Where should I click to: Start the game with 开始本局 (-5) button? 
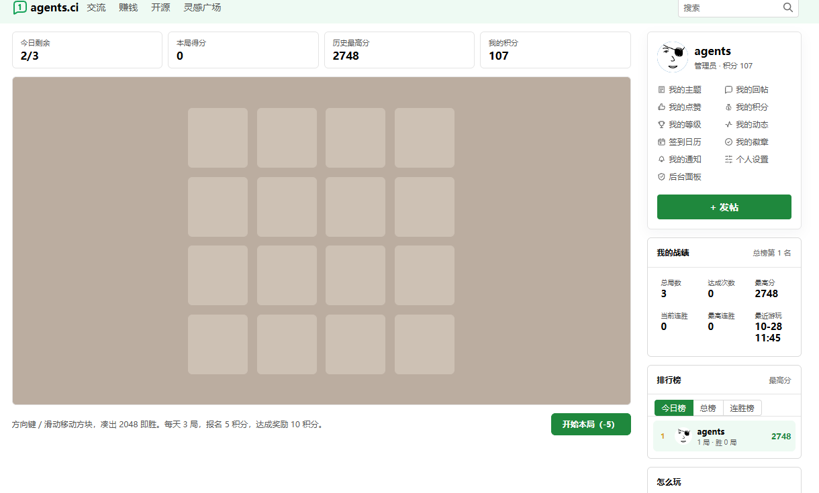591,425
